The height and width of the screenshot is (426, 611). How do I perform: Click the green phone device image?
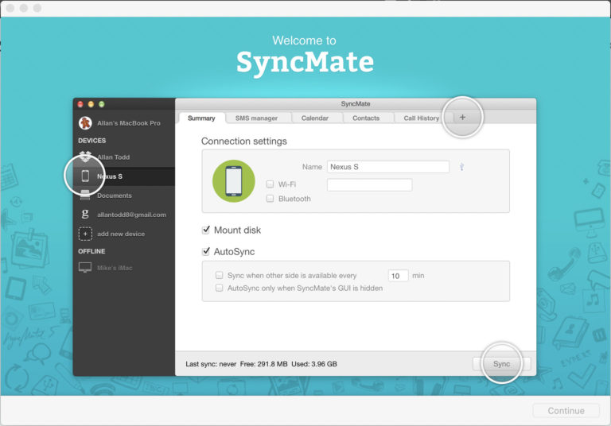(233, 180)
